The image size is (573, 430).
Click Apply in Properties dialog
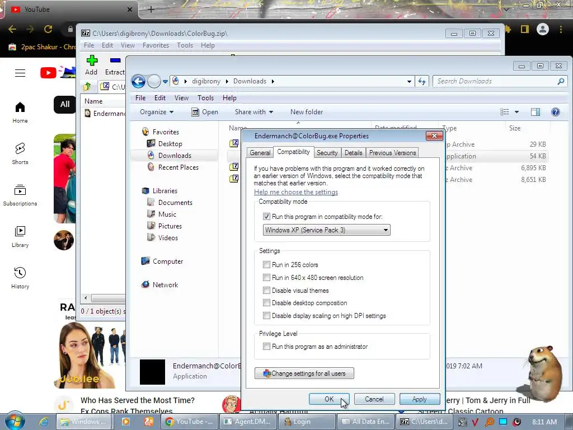(x=420, y=399)
